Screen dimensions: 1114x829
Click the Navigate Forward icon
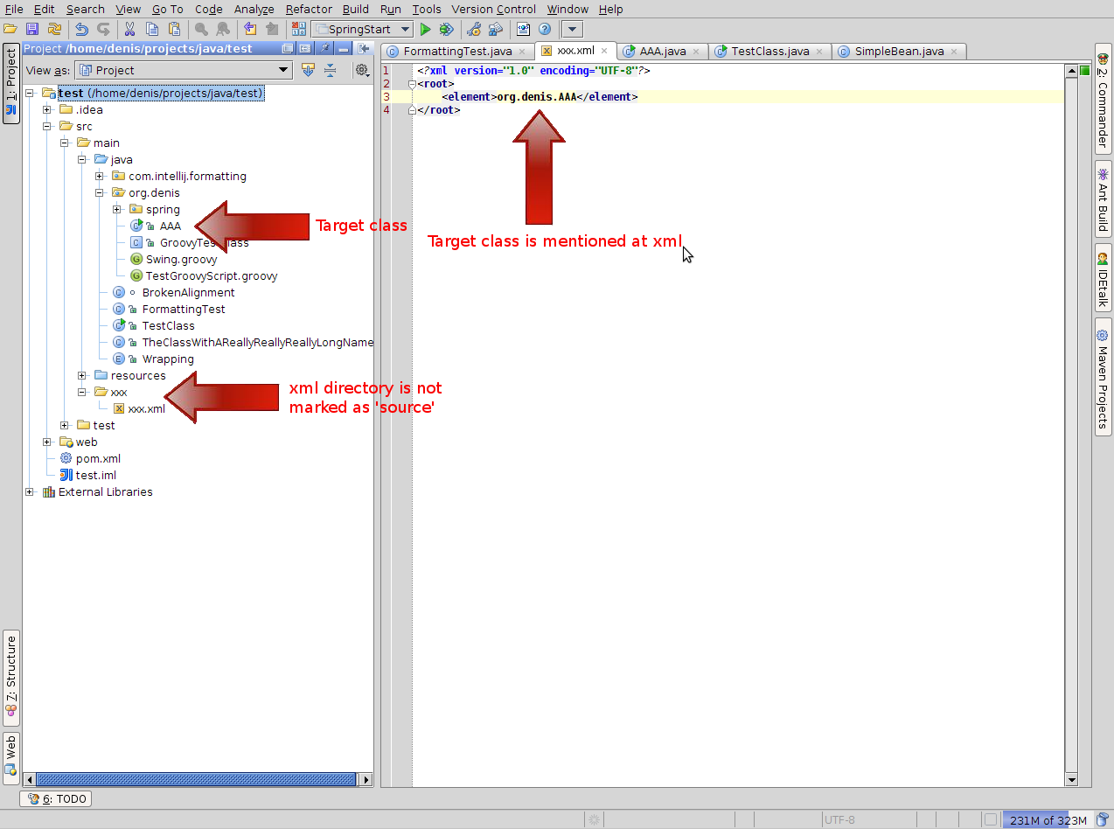(x=272, y=29)
